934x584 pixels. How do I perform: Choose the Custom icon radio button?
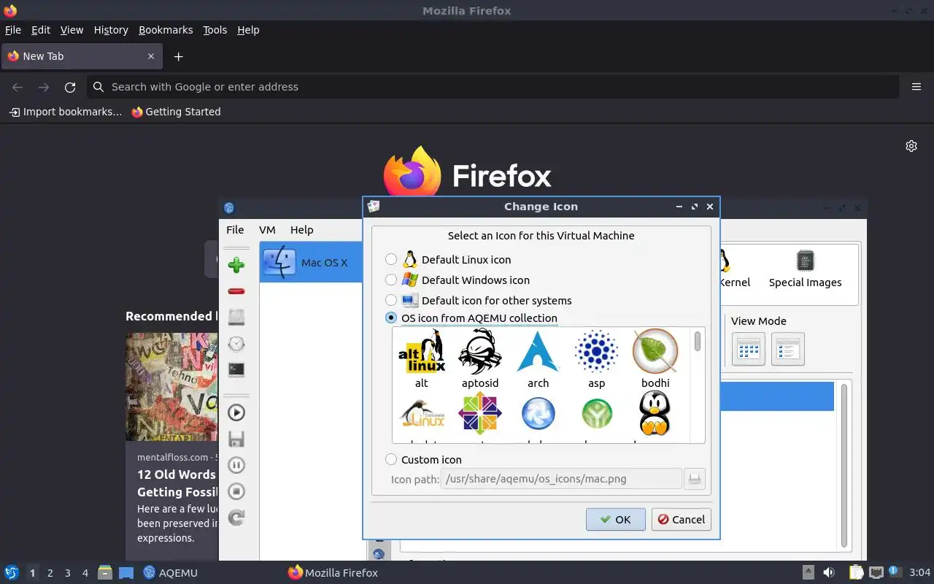pyautogui.click(x=391, y=459)
